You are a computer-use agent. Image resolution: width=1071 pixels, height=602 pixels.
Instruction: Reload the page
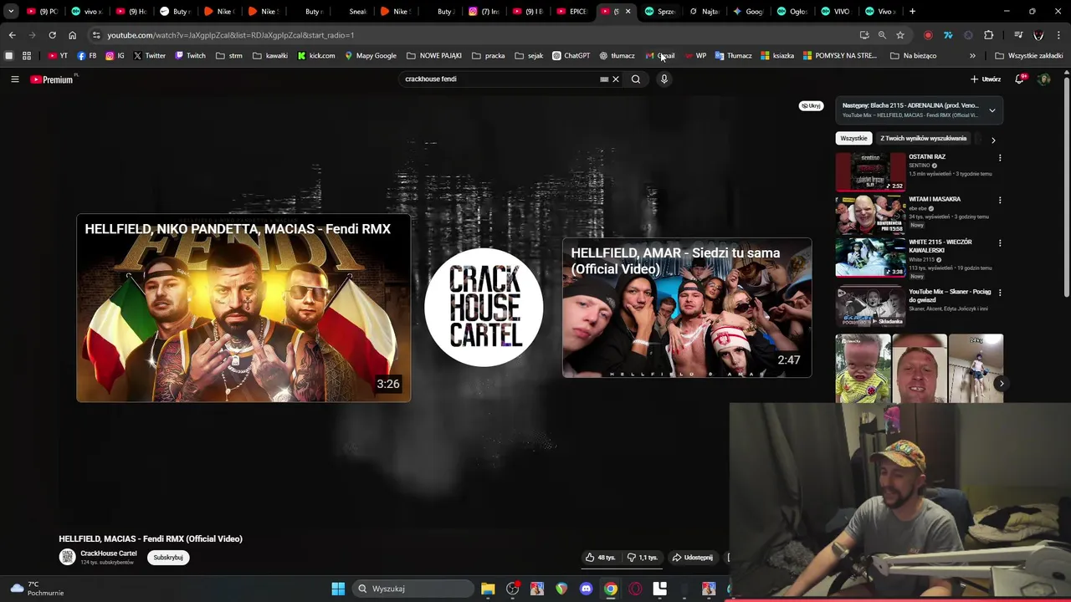point(52,35)
